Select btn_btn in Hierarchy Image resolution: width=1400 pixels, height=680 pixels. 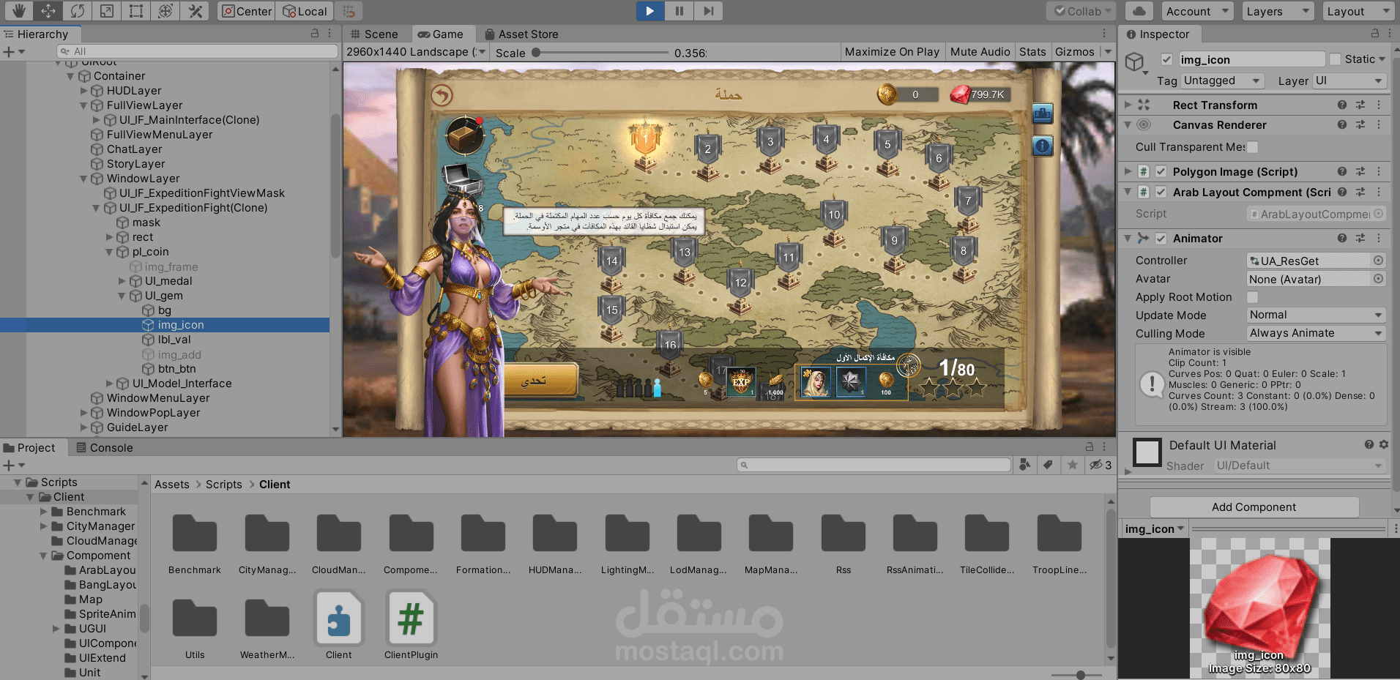176,369
